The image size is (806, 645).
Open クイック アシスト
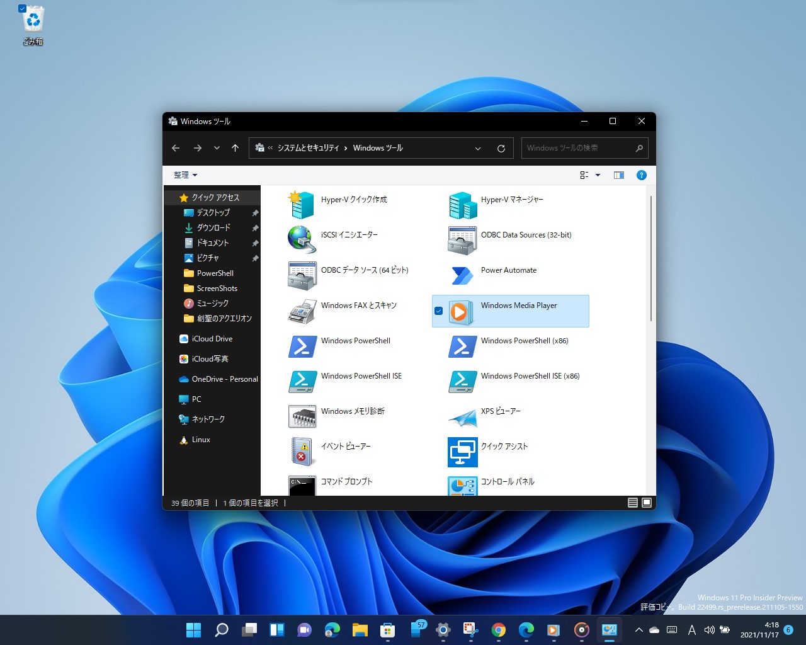(505, 446)
